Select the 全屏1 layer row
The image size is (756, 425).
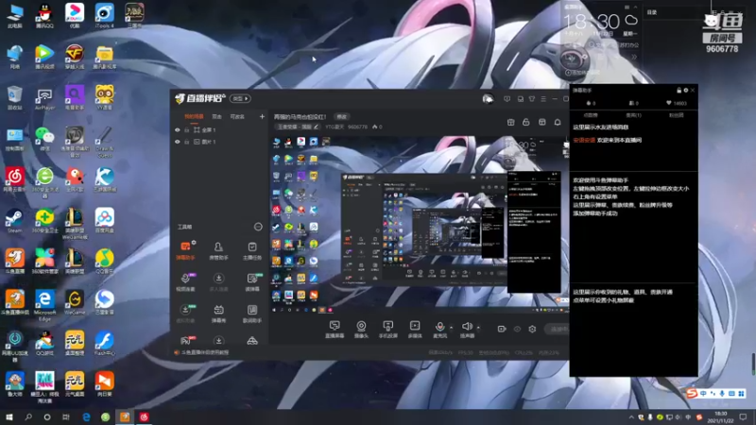(x=219, y=130)
